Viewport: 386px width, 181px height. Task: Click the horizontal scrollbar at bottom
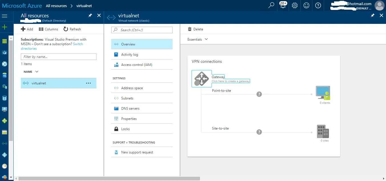[109, 178]
